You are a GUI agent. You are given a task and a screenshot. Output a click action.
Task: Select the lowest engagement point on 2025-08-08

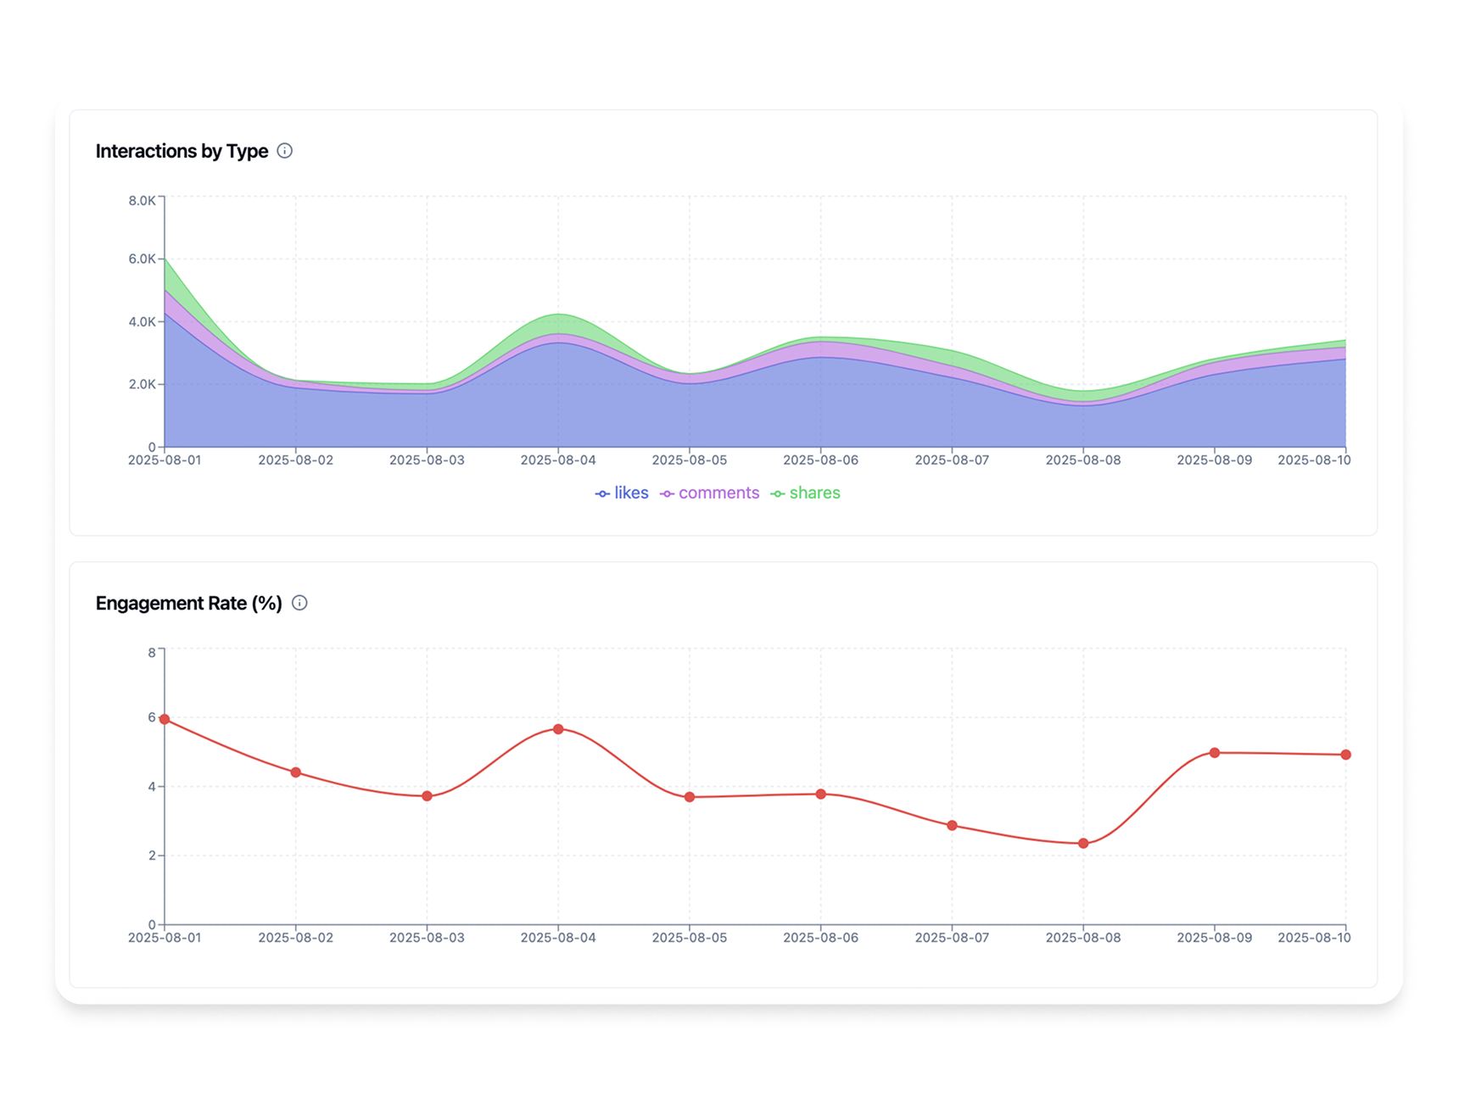(x=1083, y=844)
